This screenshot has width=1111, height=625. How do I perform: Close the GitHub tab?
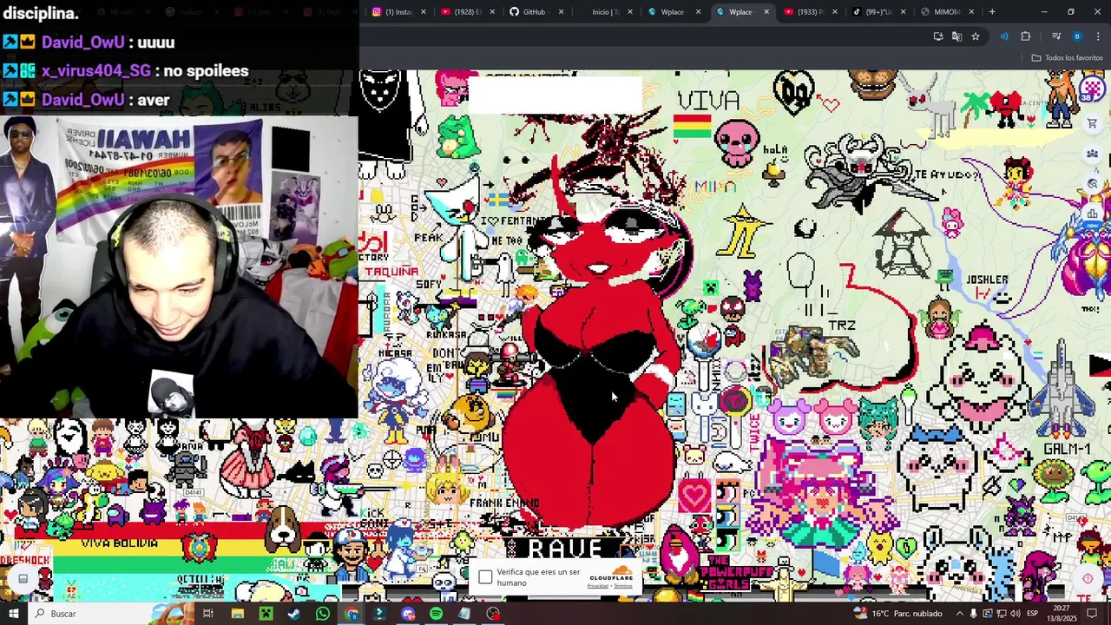(x=561, y=12)
